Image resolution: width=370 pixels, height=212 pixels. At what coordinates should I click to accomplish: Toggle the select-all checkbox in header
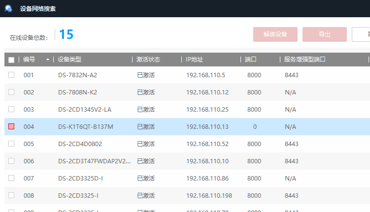coord(11,60)
